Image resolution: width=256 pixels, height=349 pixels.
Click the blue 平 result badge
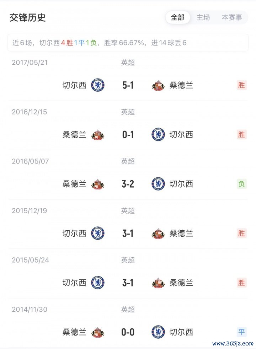point(241,332)
